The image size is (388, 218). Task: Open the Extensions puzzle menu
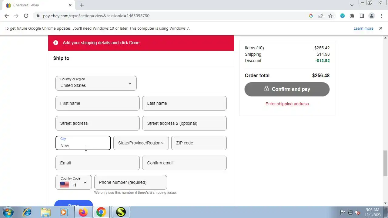[352, 16]
